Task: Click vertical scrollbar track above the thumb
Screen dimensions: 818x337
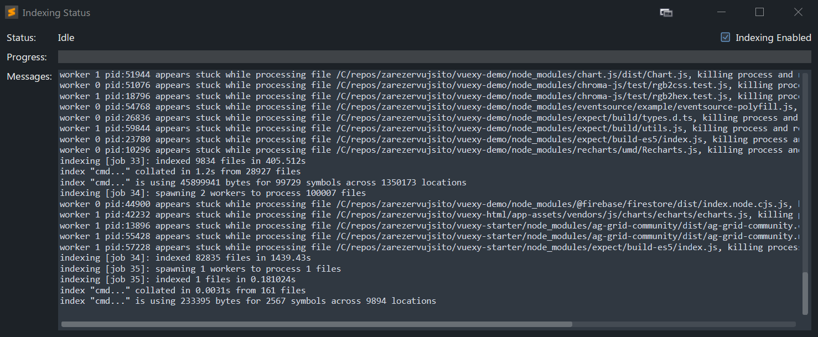Action: point(805,166)
